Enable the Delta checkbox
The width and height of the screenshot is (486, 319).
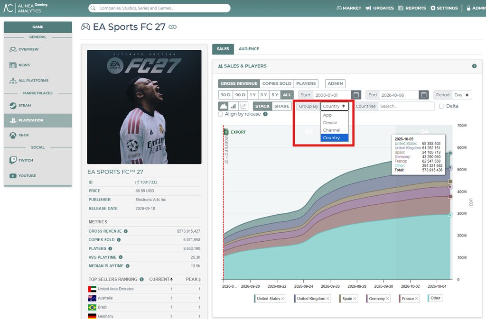tap(441, 106)
